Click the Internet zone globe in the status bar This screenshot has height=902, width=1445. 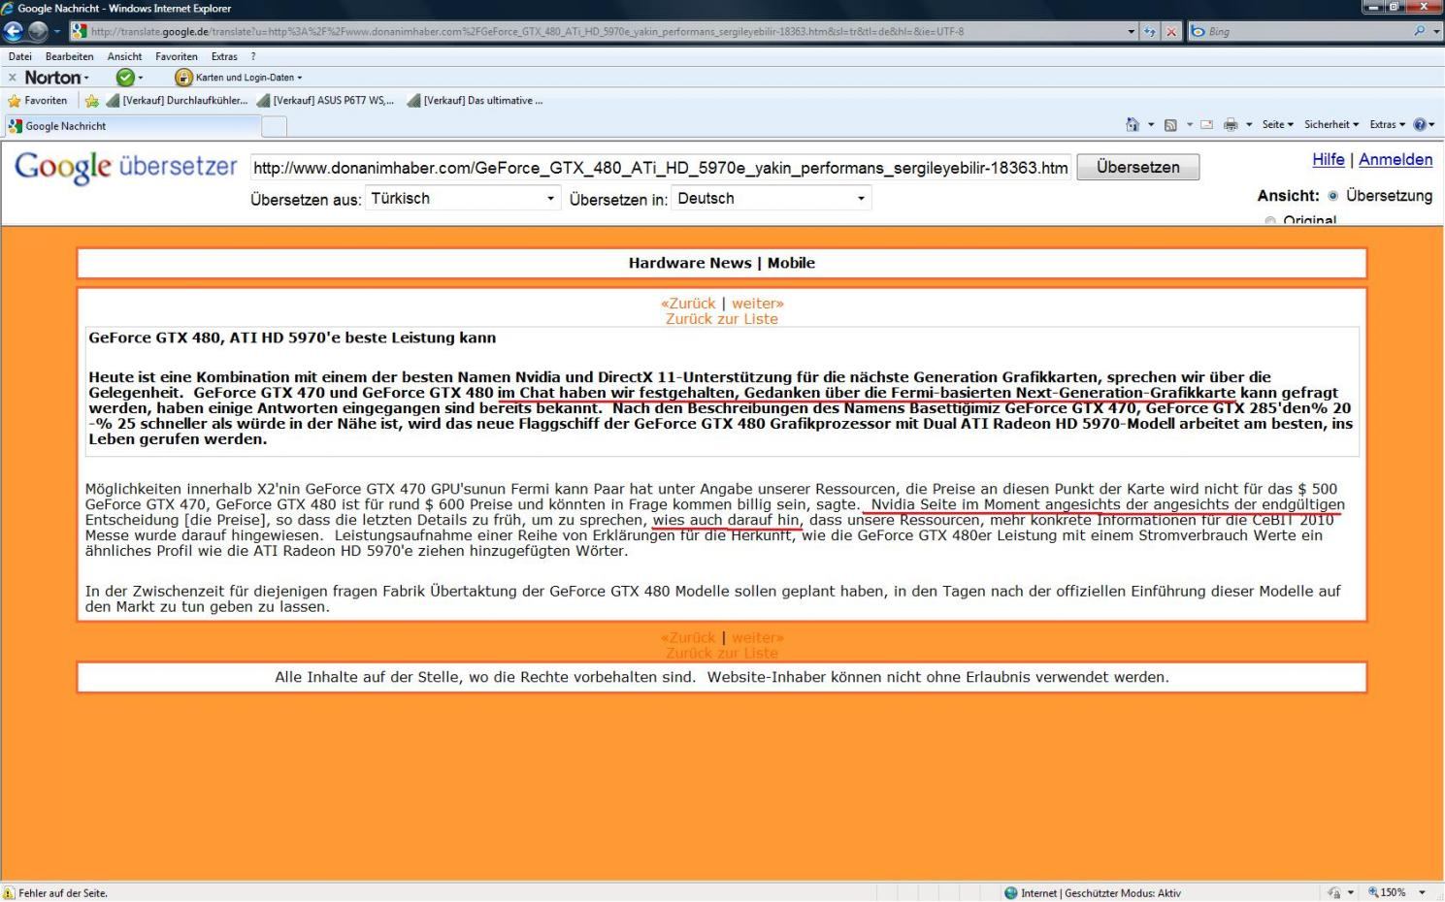pos(1010,893)
